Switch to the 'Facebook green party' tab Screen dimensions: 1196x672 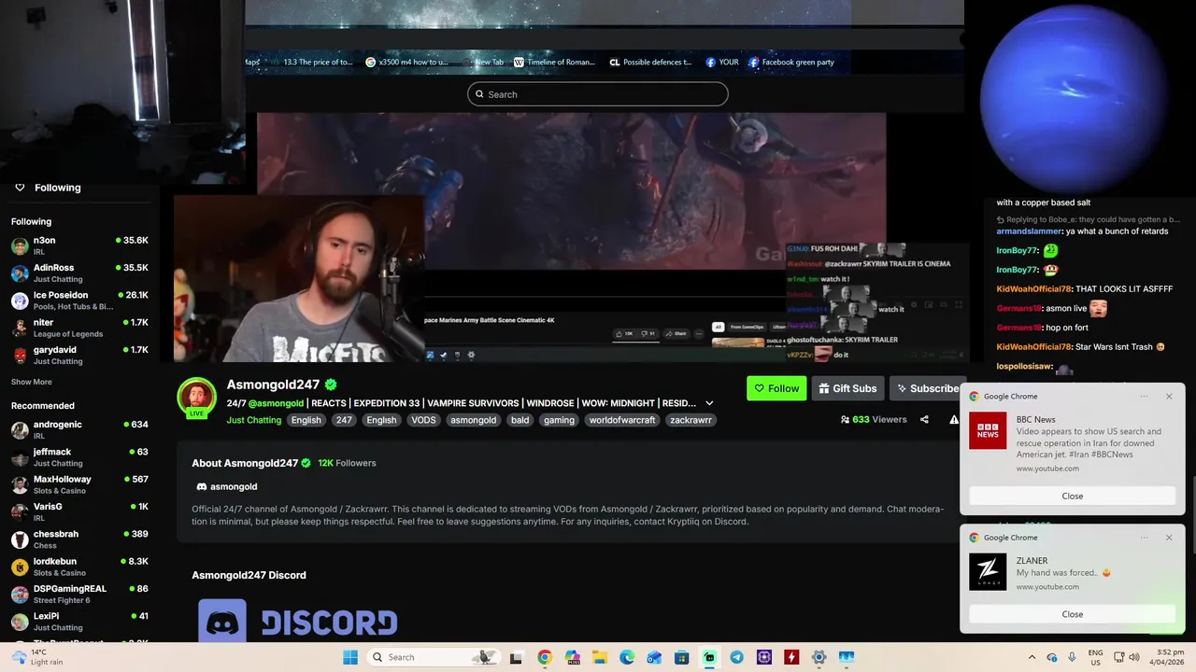click(x=791, y=63)
